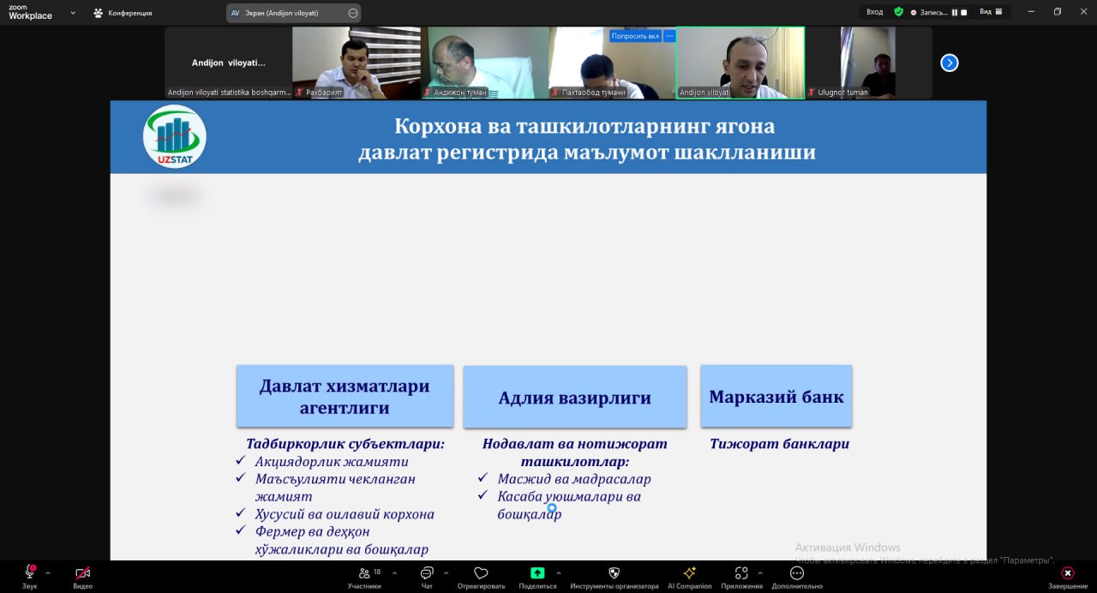
Task: Expand the Zoom Workplace dropdown chevron
Action: pos(73,13)
